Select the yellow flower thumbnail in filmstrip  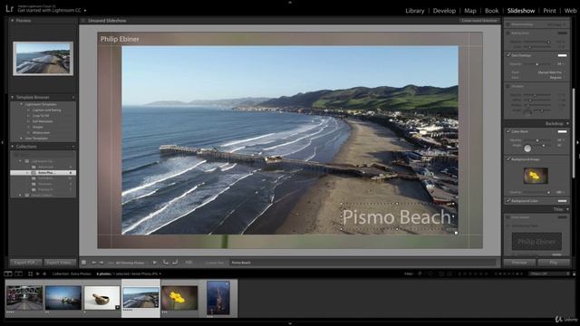pyautogui.click(x=179, y=298)
